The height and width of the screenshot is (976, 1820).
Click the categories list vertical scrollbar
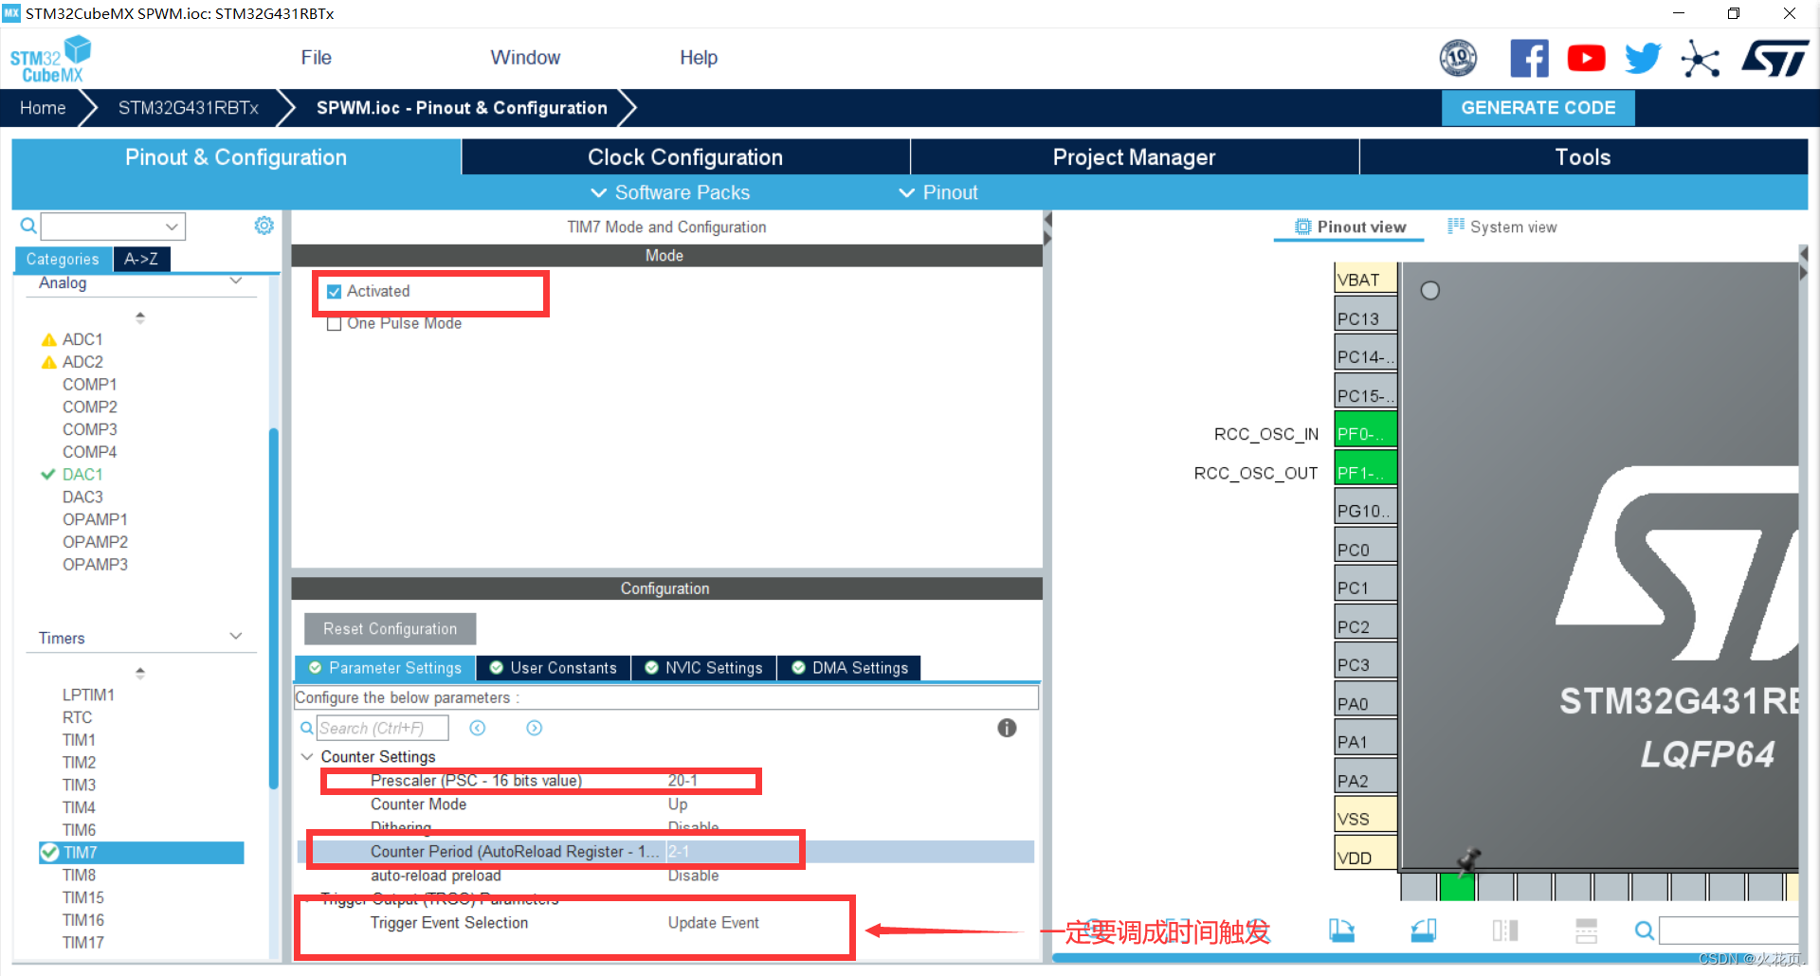tap(274, 608)
